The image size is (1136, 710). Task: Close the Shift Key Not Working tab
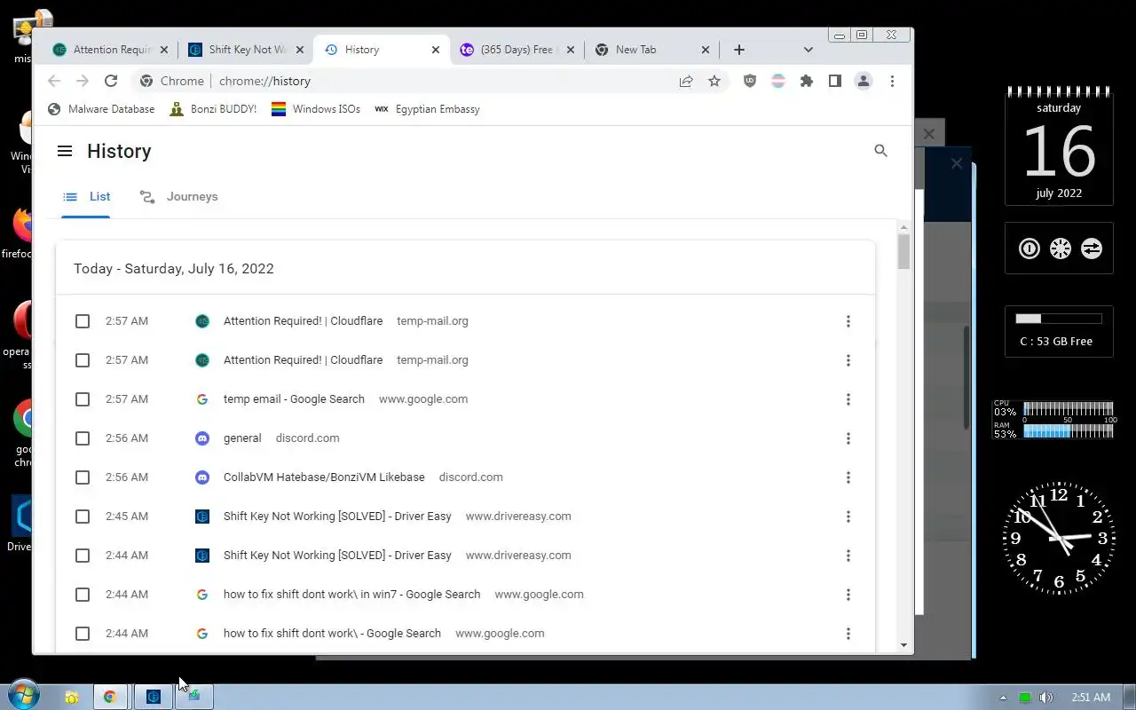tap(299, 50)
